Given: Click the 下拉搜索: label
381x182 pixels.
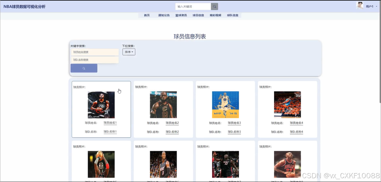Looking at the screenshot, I should point(128,46).
